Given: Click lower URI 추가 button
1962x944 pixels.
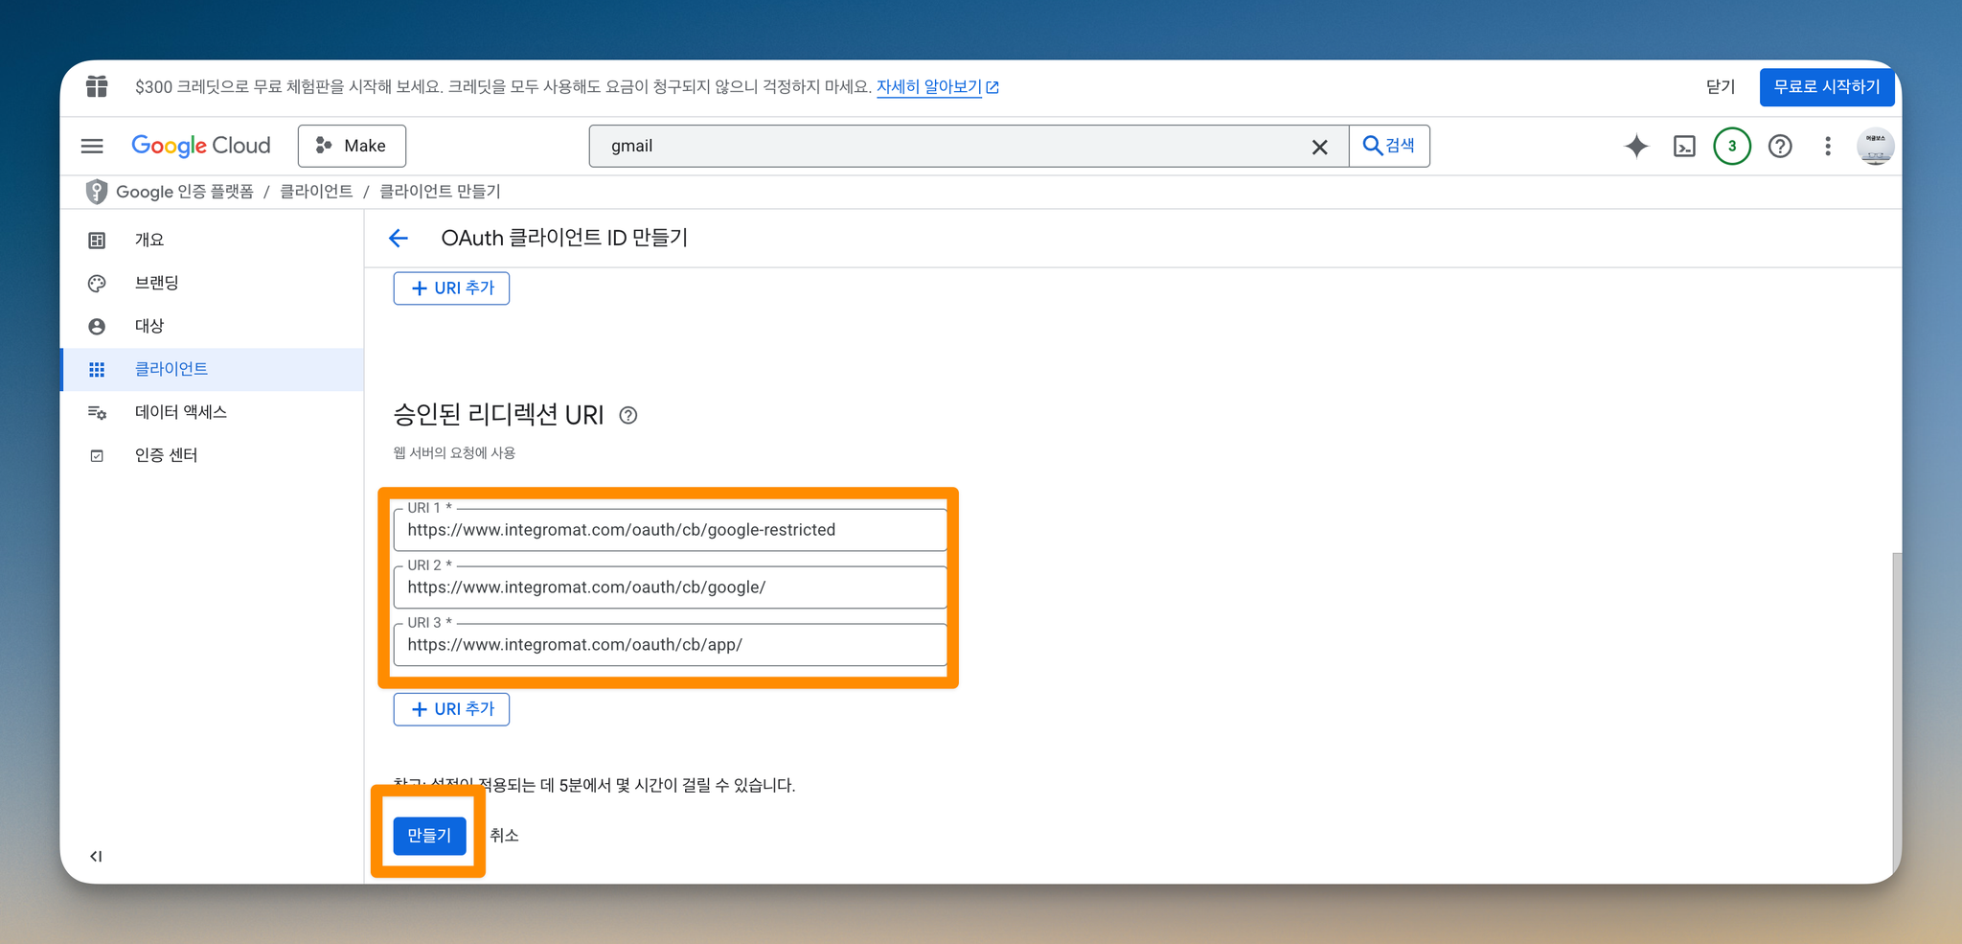Looking at the screenshot, I should [451, 709].
